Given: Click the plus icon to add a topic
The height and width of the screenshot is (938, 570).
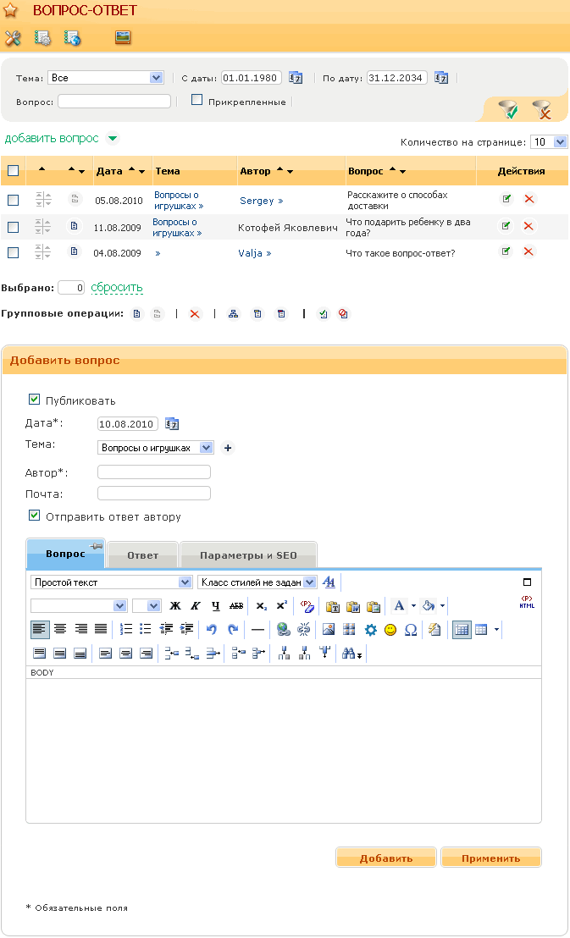Looking at the screenshot, I should [x=227, y=448].
